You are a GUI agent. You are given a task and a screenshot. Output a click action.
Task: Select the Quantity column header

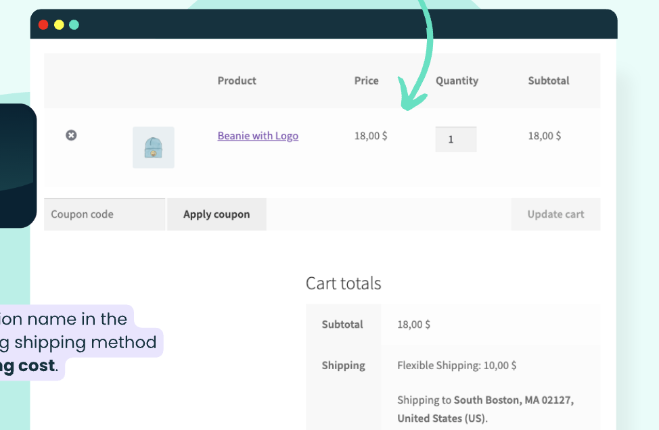457,80
